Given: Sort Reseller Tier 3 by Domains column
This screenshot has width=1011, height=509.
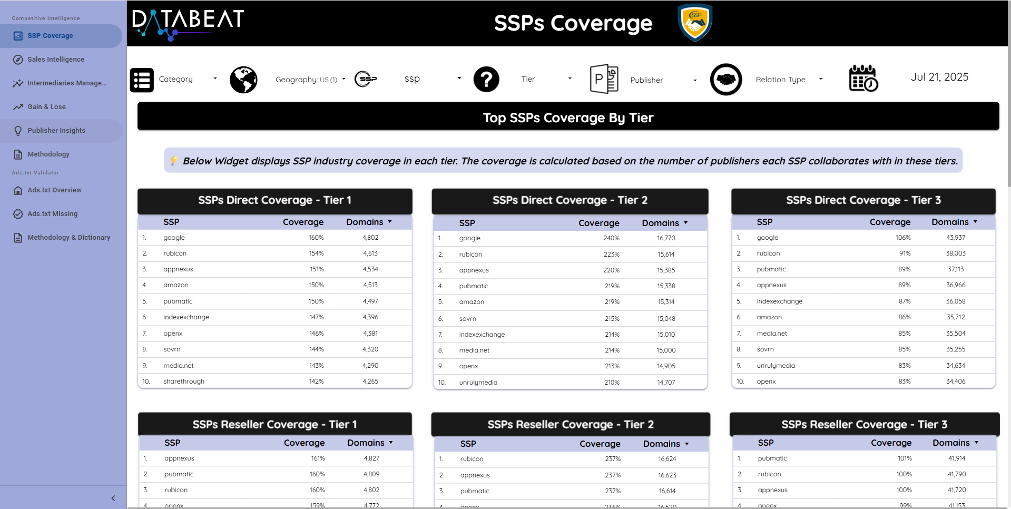Looking at the screenshot, I should coord(955,443).
